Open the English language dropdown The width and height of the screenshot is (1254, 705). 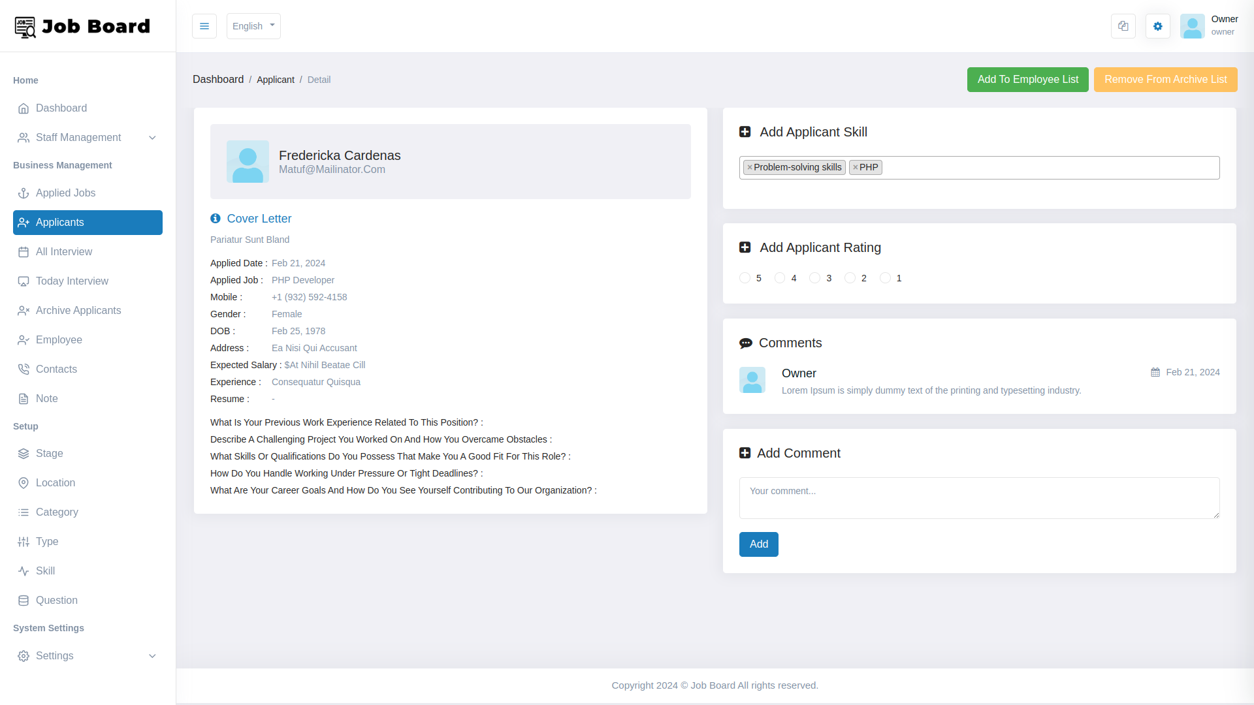point(253,26)
